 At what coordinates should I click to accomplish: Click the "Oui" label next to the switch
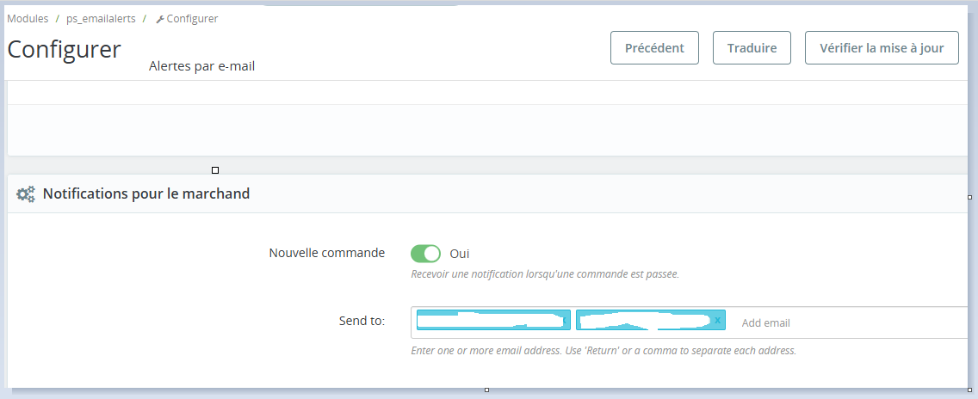coord(460,254)
